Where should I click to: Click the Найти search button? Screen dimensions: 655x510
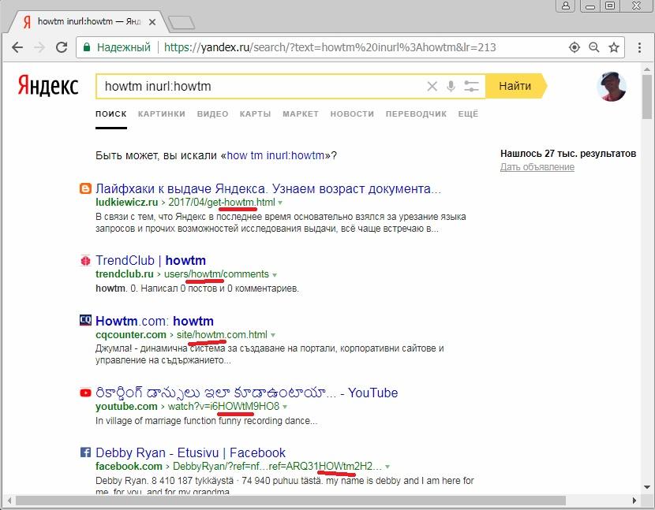(515, 87)
